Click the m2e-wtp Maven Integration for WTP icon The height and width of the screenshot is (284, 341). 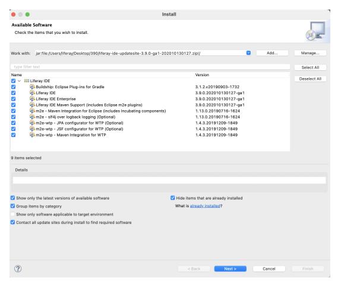click(32, 135)
